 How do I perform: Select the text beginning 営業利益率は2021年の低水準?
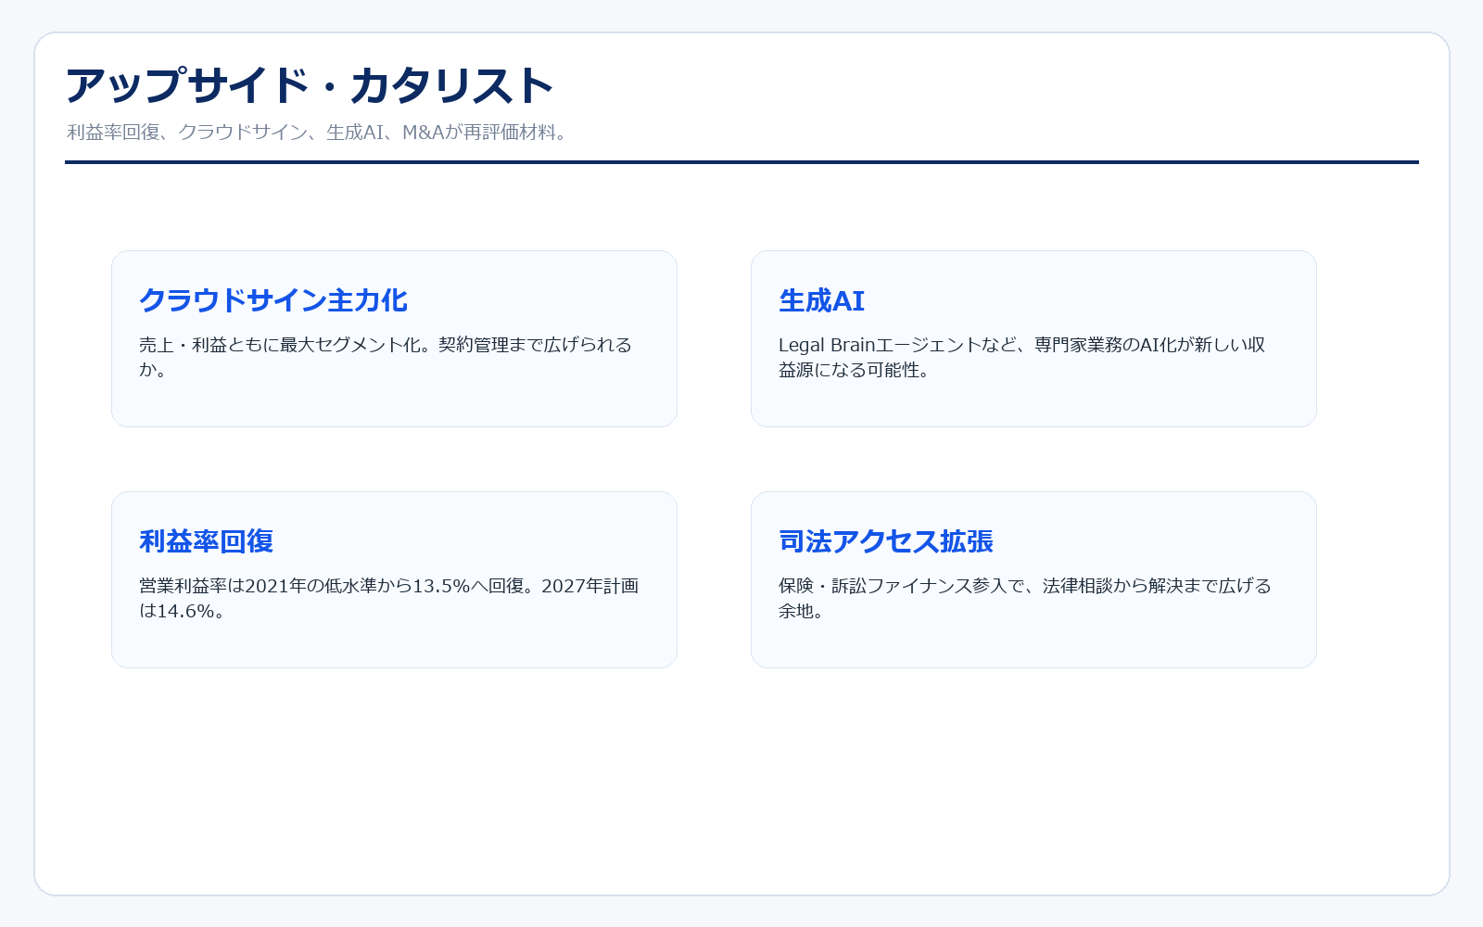click(389, 598)
